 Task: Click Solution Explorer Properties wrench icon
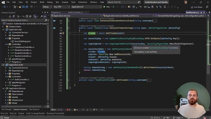click(42, 17)
